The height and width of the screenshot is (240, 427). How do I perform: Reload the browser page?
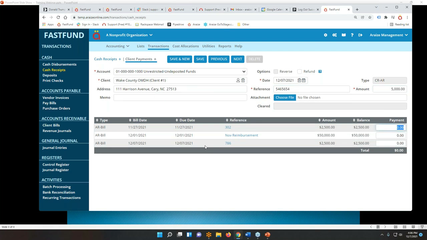click(x=58, y=17)
